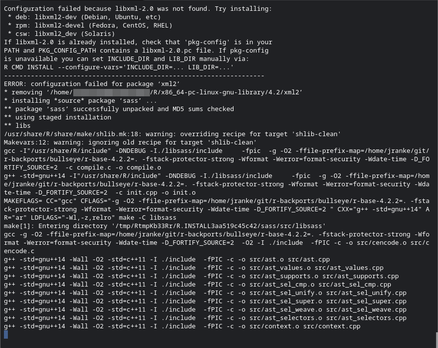Click the 'libxml2-devel' rpm package text
This screenshot has width=438, height=348.
click(59, 26)
